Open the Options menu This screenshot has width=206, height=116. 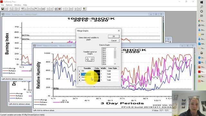(x=9, y=5)
